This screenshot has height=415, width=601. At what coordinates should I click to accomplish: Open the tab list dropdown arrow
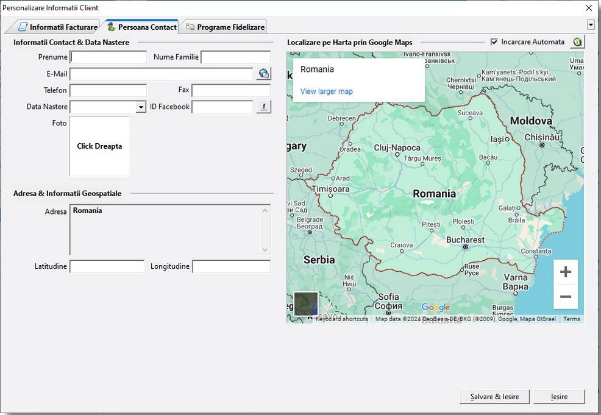[x=591, y=26]
